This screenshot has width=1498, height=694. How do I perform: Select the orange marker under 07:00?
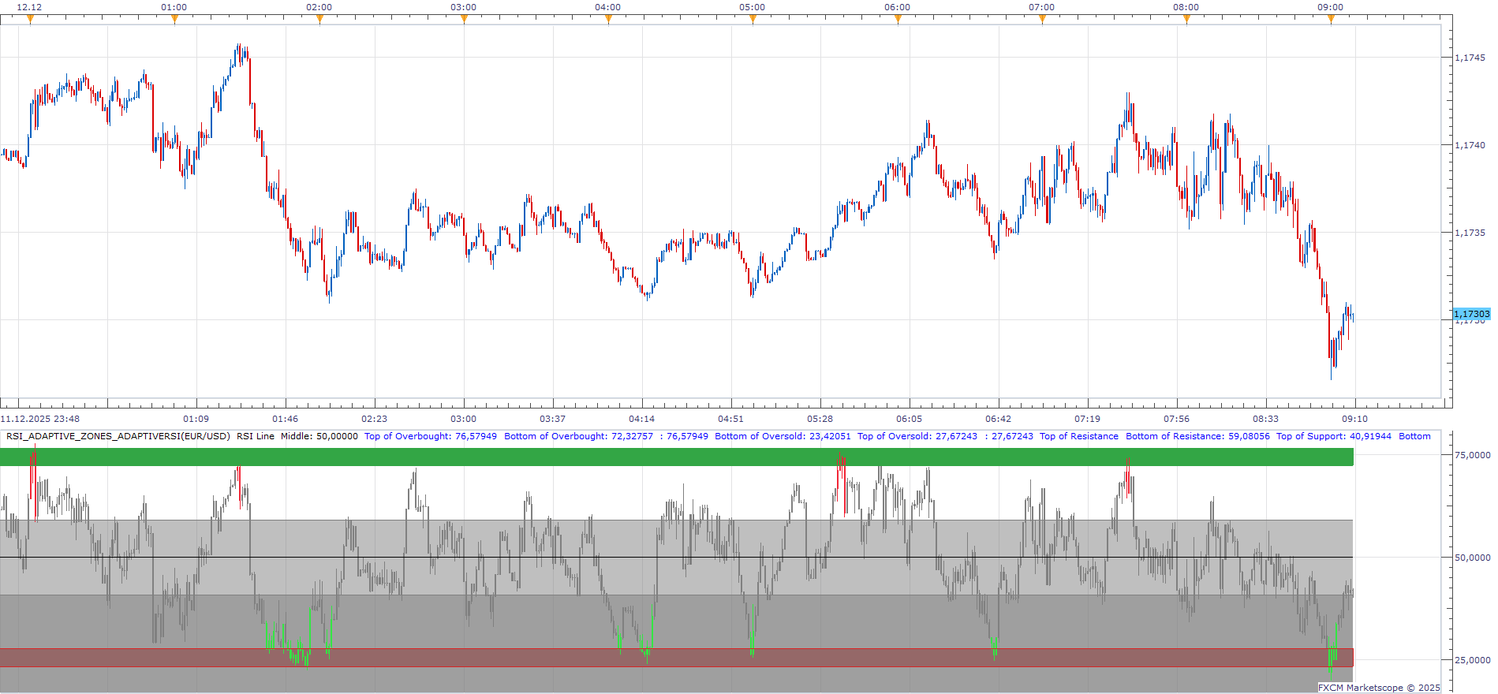pos(1042,19)
